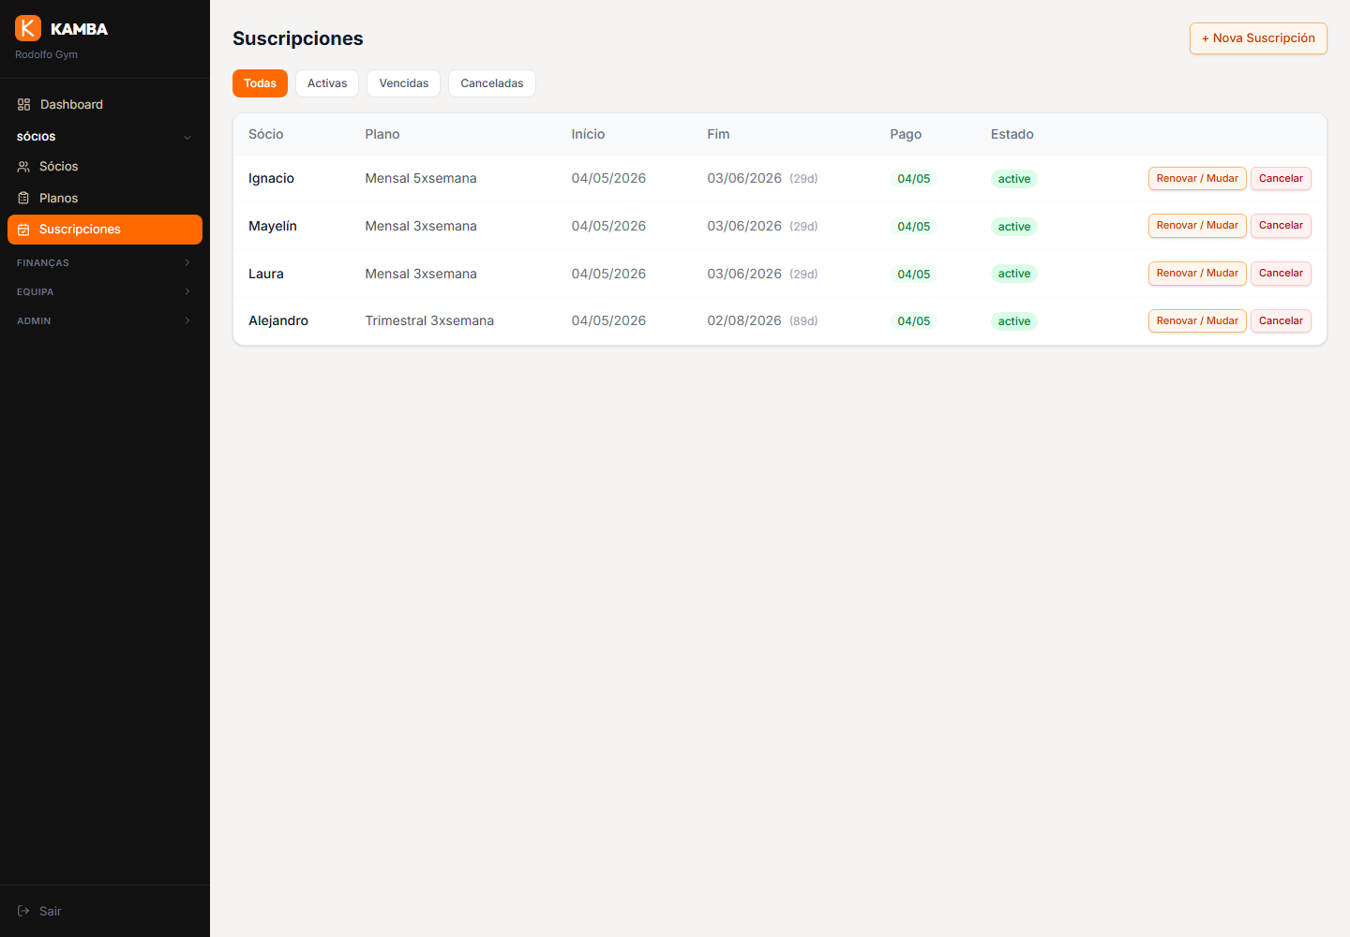
Task: Click the member name Laura
Action: tap(266, 275)
